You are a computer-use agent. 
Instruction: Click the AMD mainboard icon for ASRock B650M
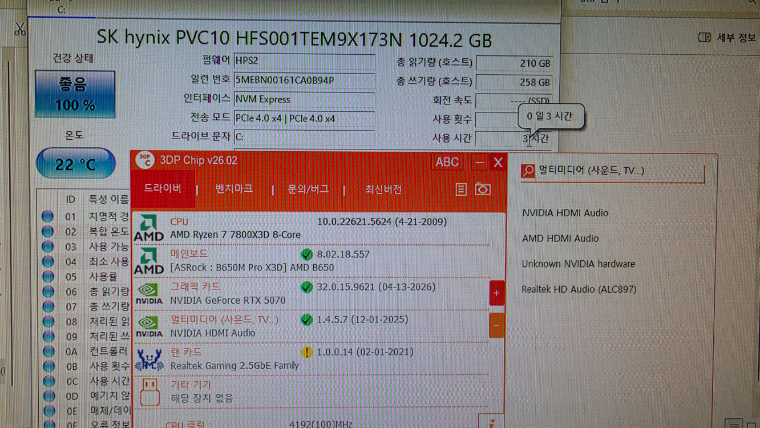tap(149, 259)
